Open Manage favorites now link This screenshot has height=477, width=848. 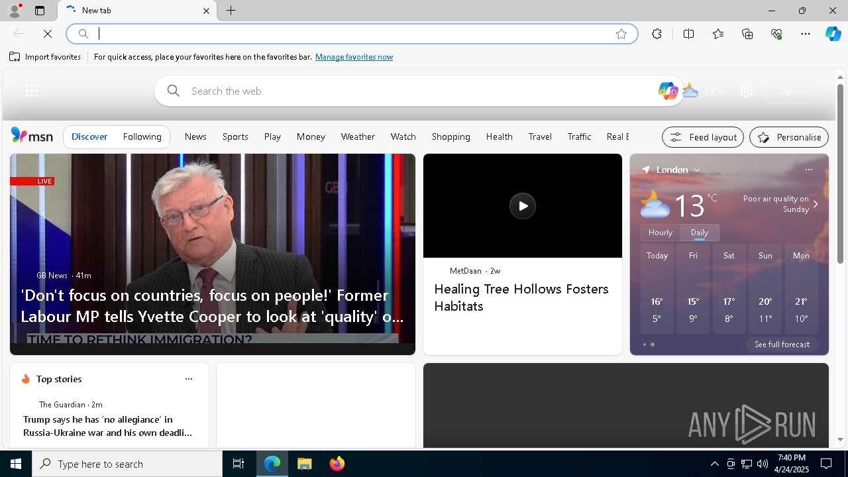coord(354,57)
